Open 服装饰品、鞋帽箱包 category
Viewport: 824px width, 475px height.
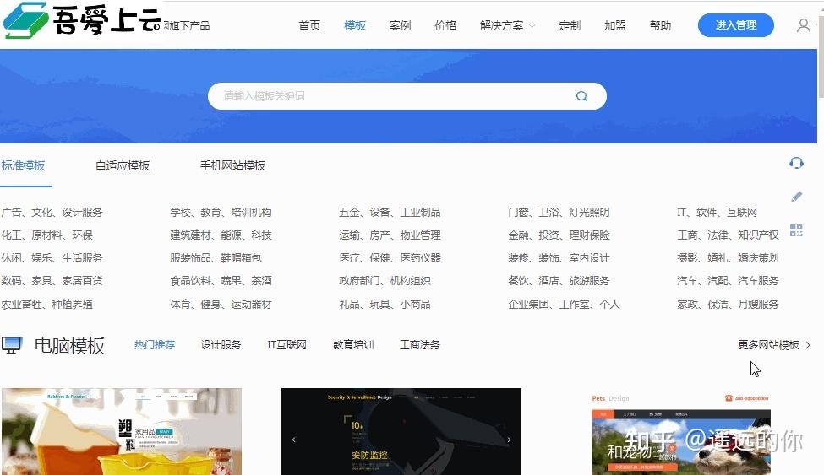(x=216, y=258)
